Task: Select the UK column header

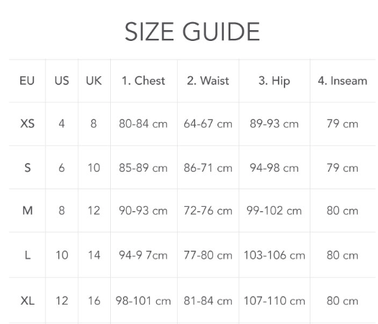Action: 94,80
